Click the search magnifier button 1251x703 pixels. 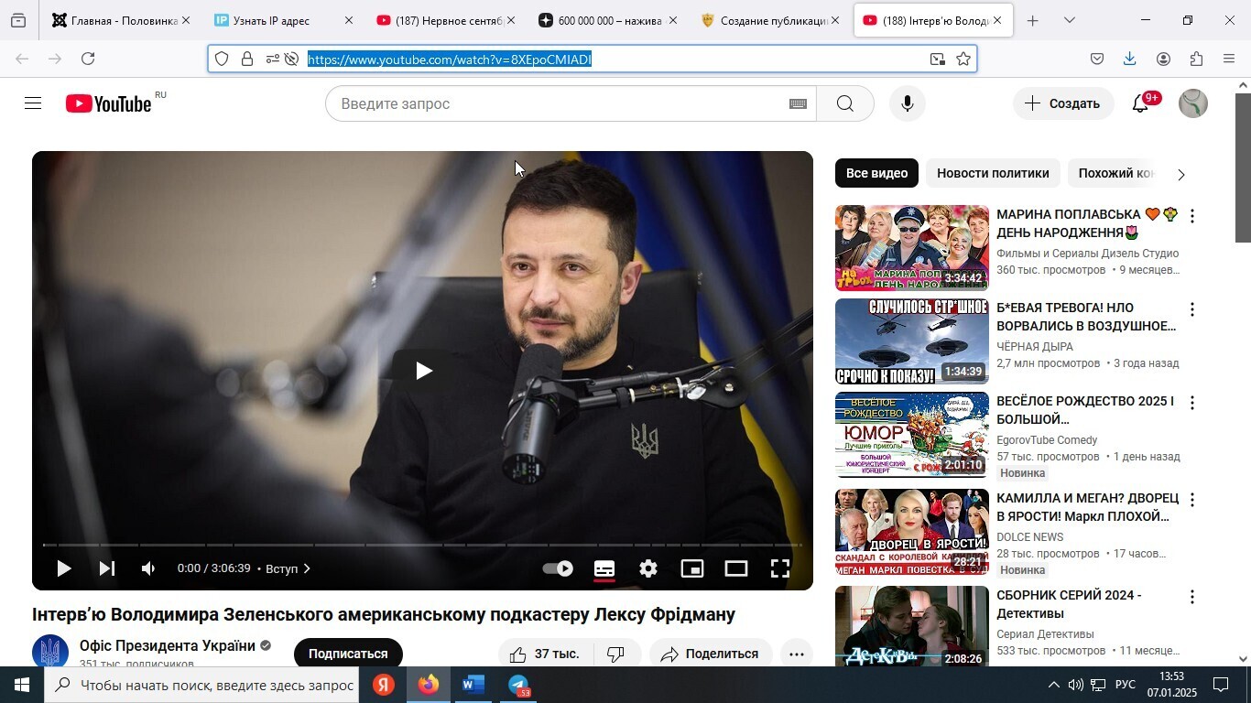844,103
